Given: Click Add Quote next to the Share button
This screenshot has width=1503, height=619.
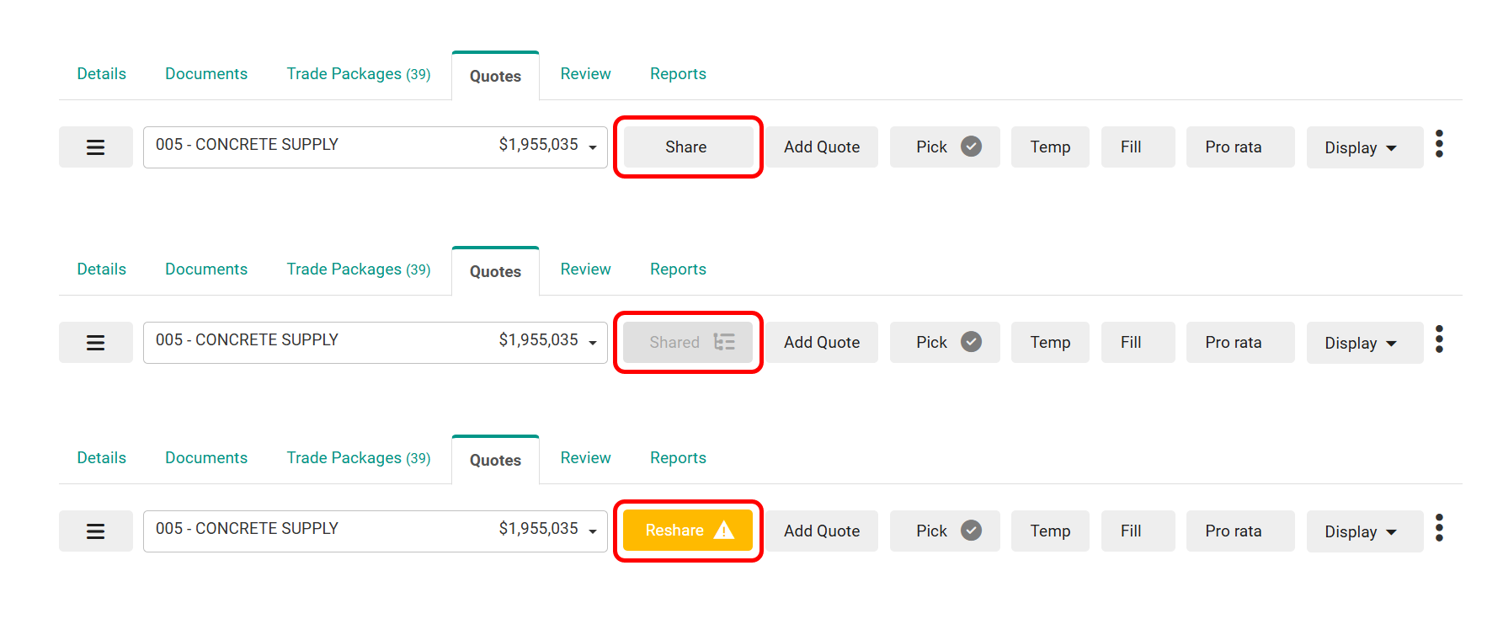Looking at the screenshot, I should tap(821, 147).
